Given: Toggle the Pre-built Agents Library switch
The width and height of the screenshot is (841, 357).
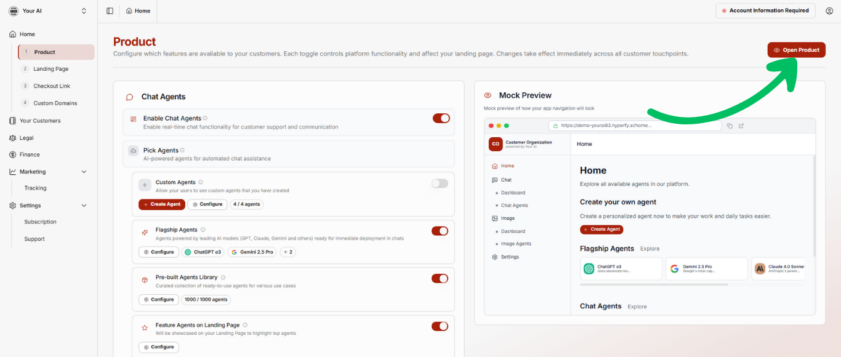Looking at the screenshot, I should (440, 278).
